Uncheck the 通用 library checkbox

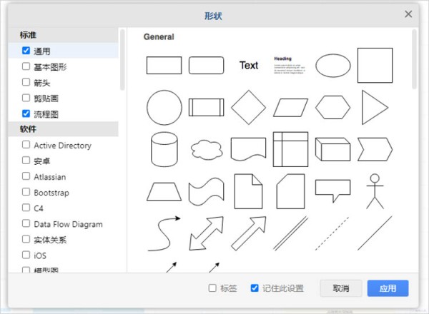[x=26, y=51]
